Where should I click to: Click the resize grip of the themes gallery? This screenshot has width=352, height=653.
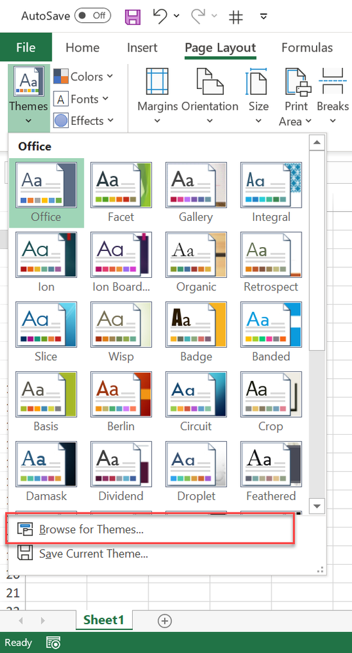click(321, 570)
